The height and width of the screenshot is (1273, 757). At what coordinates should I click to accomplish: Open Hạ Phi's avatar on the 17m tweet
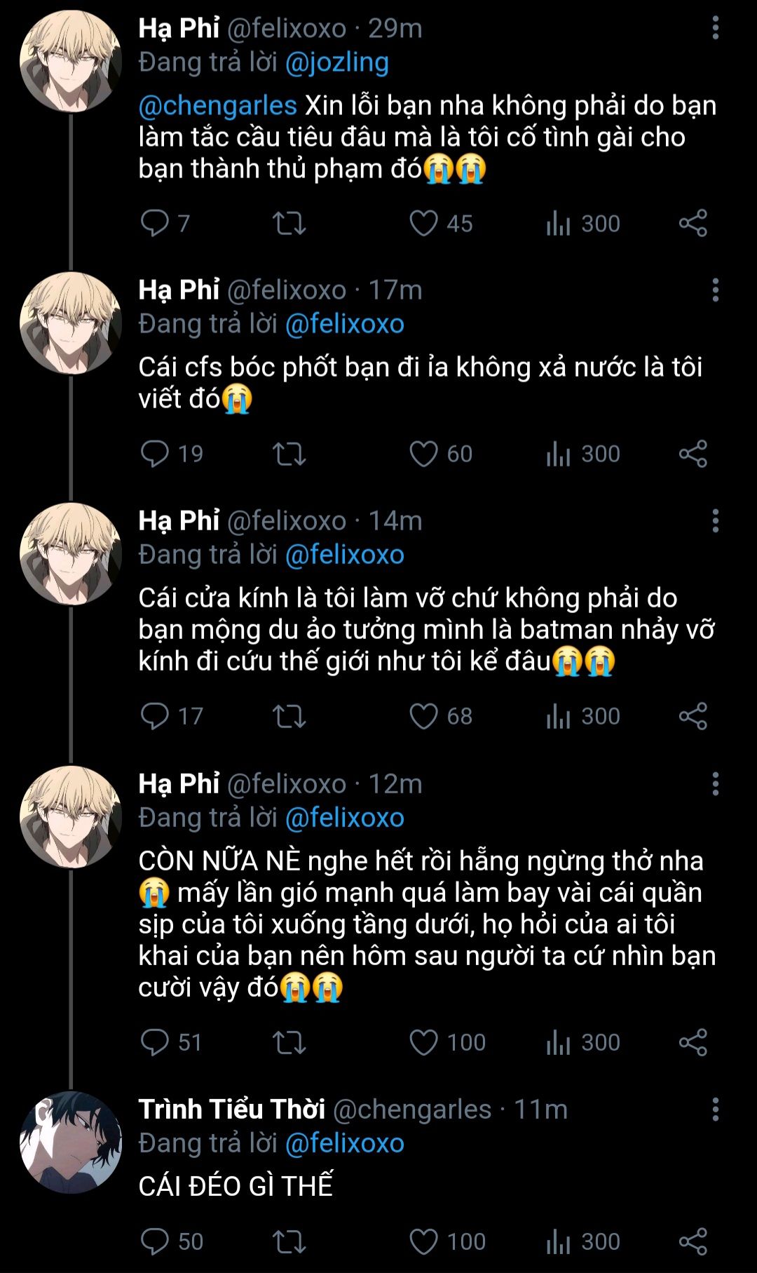pyautogui.click(x=71, y=323)
